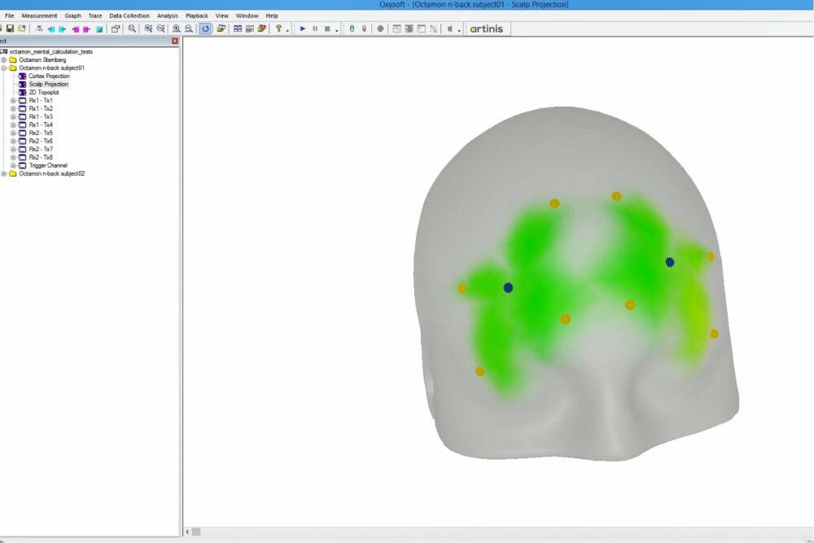Select the Trigger Channel tree item
The width and height of the screenshot is (814, 543).
[x=48, y=165]
